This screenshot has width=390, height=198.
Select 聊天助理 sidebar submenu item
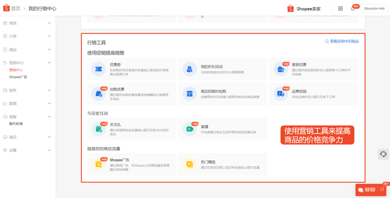(x=16, y=124)
